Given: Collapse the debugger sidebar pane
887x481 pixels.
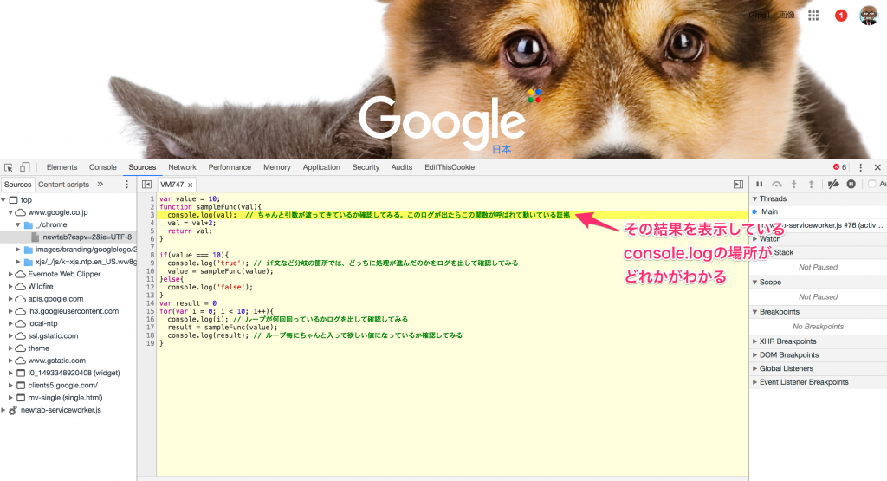Looking at the screenshot, I should [738, 185].
